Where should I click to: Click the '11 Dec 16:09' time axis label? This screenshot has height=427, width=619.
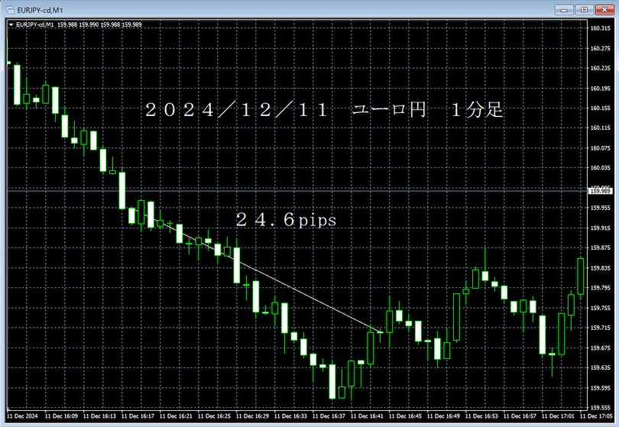61,416
